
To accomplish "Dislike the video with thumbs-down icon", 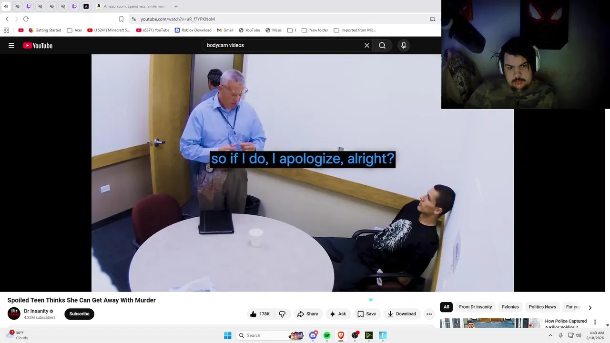I will click(x=282, y=314).
